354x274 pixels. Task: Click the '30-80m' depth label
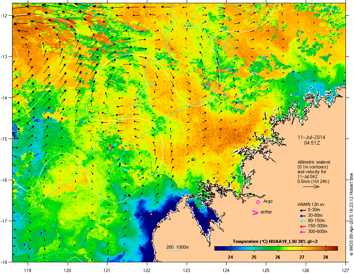click(x=315, y=215)
